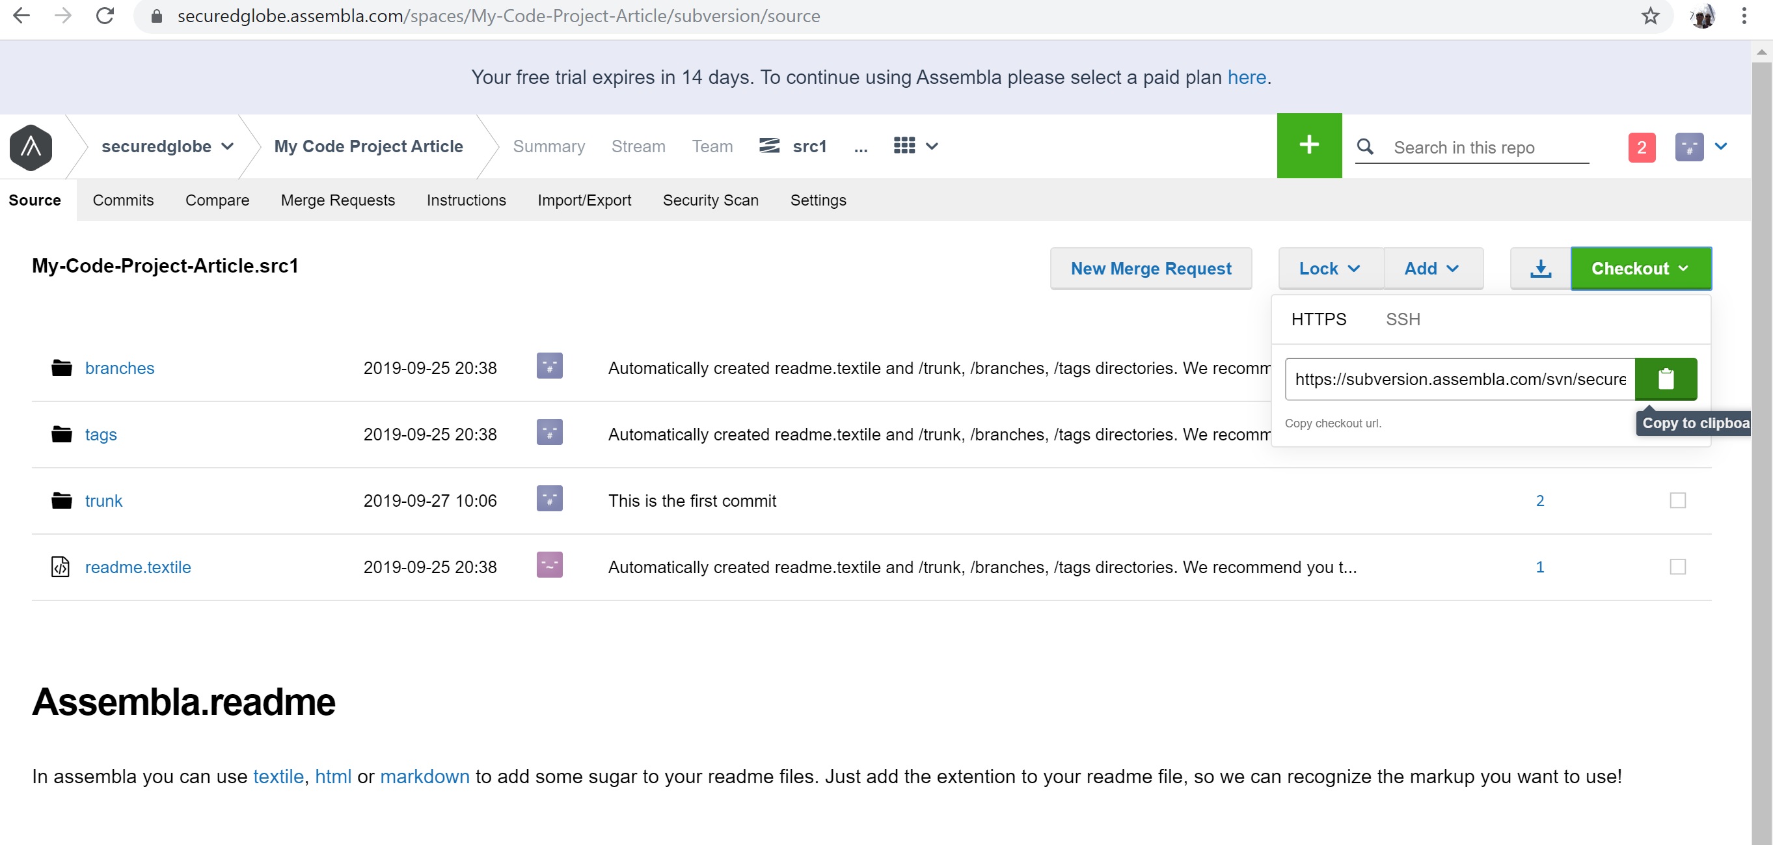
Task: Reload the page with the refresh icon
Action: pos(105,16)
